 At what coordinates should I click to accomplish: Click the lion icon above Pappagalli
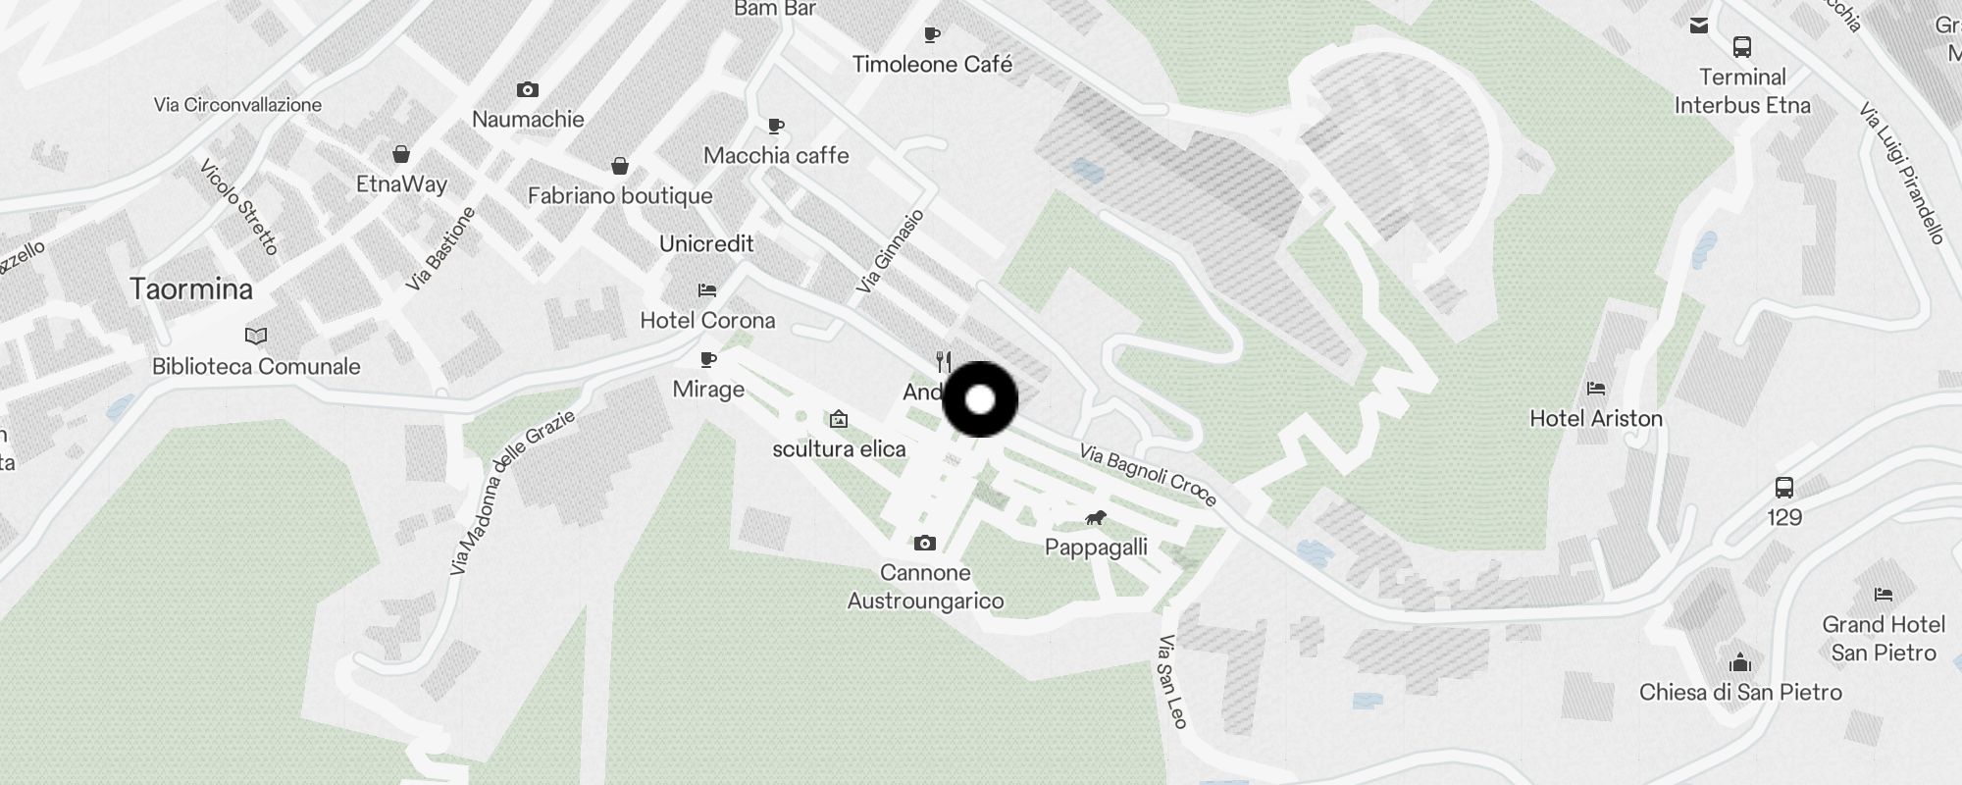tap(1096, 517)
